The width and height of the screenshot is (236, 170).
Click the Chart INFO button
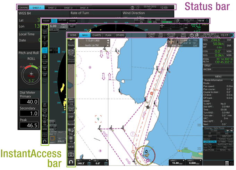(71, 109)
